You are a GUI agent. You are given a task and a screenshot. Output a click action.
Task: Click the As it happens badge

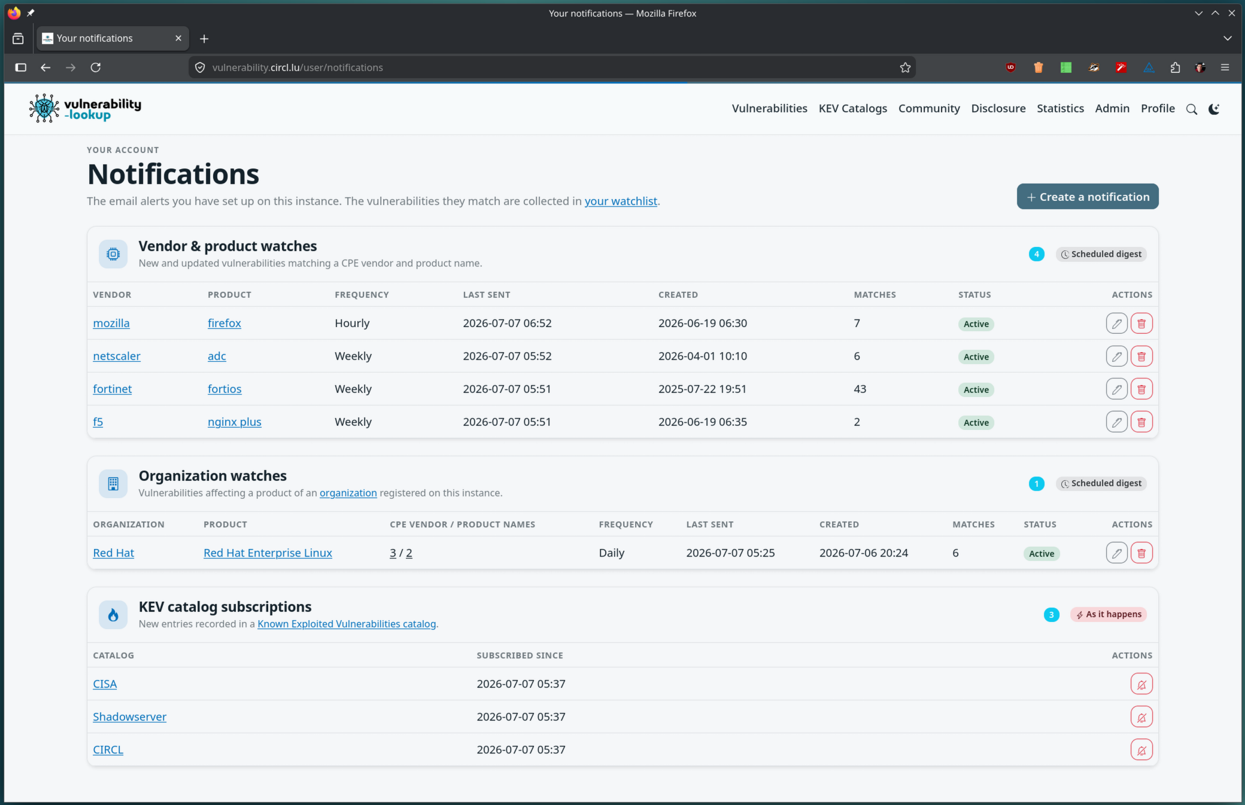1109,615
